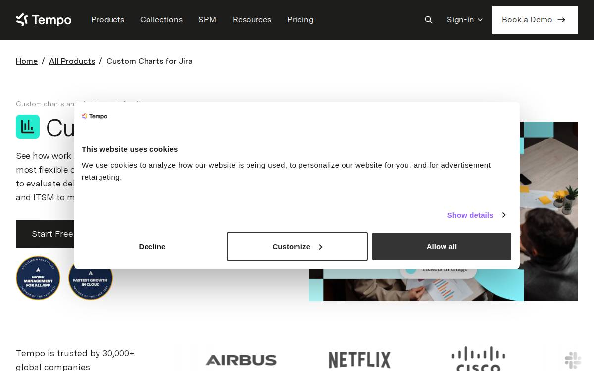Open the Collections menu
Image resolution: width=594 pixels, height=371 pixels.
coord(161,20)
